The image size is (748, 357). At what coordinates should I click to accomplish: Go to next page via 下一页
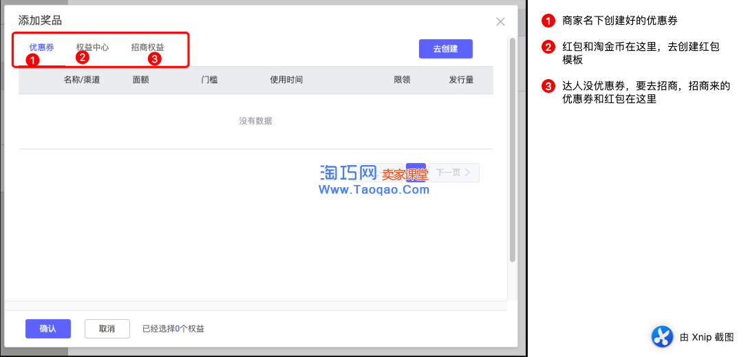454,173
